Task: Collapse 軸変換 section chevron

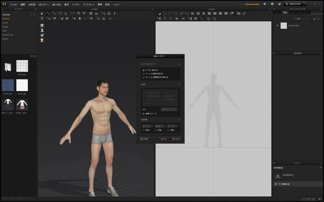Action: point(179,120)
